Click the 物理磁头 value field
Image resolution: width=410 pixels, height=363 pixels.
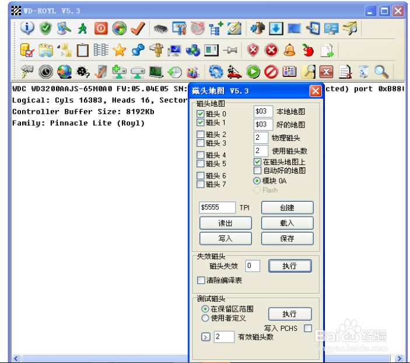click(261, 138)
